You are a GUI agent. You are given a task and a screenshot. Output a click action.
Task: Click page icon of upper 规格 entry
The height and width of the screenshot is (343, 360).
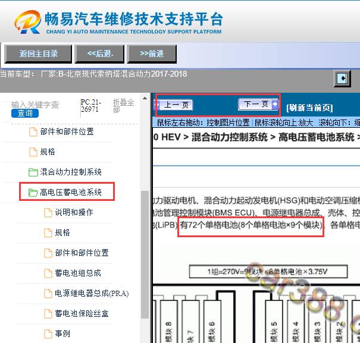33,152
